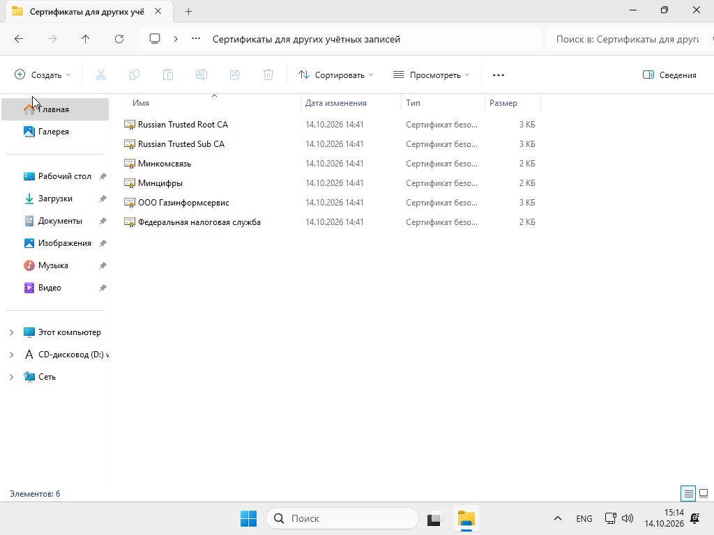Click the Back navigation arrow
Image resolution: width=714 pixels, height=535 pixels.
coord(19,39)
